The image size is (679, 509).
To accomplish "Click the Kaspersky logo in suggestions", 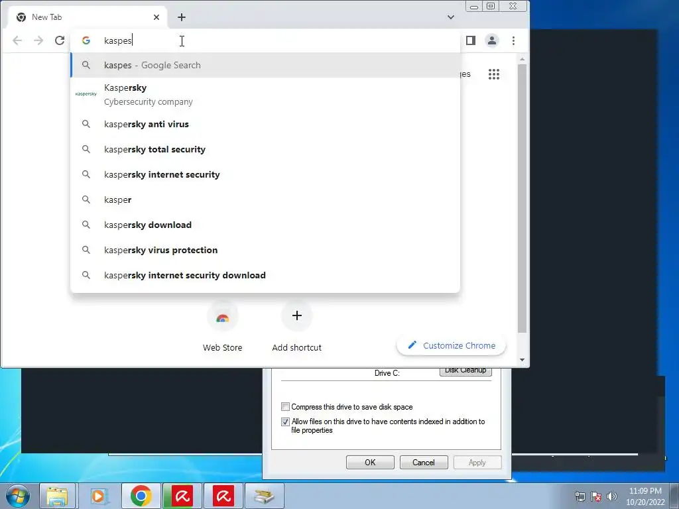I will pos(86,94).
